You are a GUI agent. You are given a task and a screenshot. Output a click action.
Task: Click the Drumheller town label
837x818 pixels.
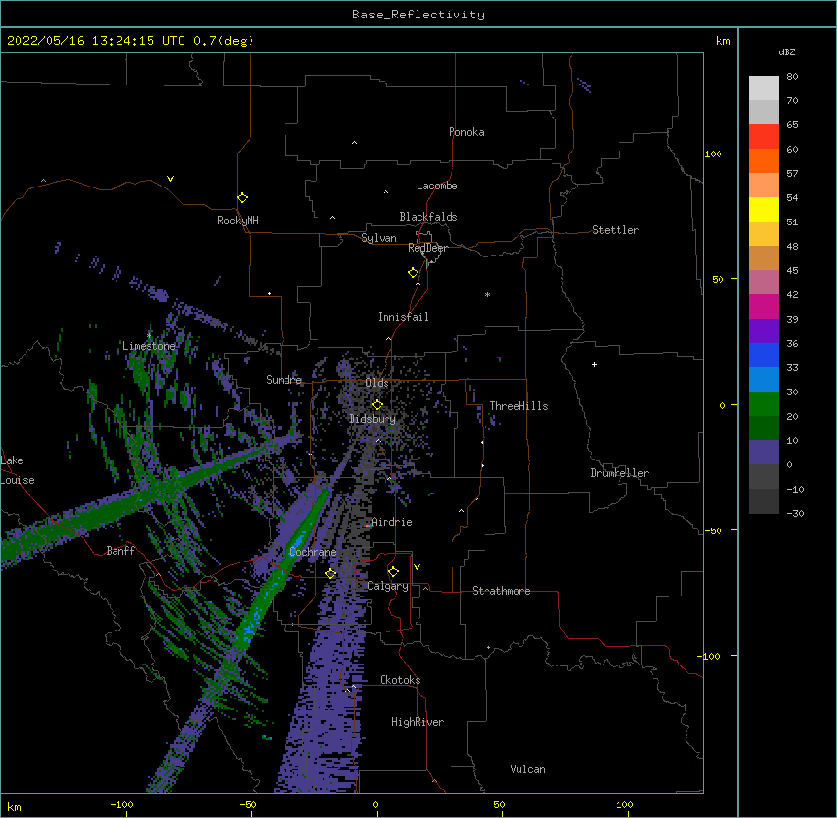click(619, 473)
